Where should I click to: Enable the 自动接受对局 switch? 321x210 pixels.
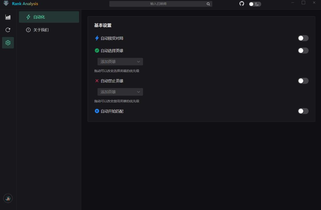[303, 38]
